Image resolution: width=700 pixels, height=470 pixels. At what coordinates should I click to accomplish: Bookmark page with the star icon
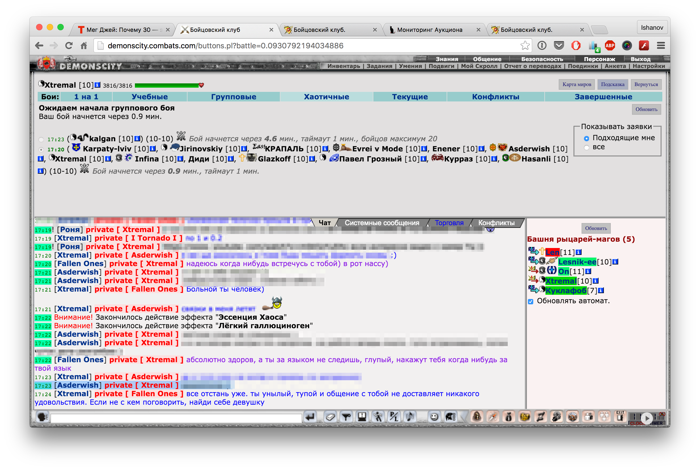(525, 46)
